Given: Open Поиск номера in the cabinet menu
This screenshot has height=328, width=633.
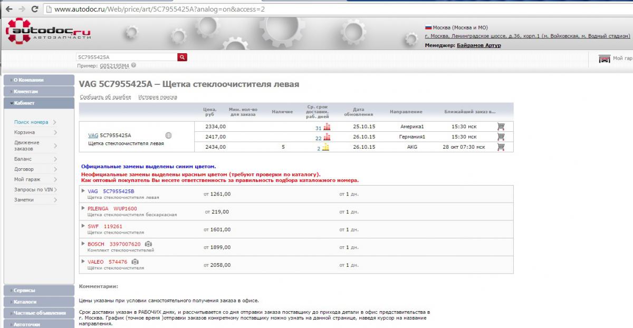Looking at the screenshot, I should 31,122.
